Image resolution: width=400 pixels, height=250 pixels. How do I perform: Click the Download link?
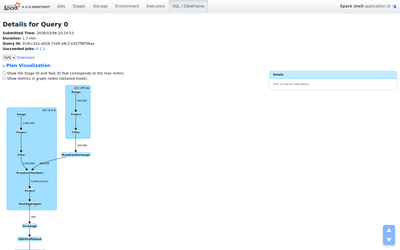click(26, 57)
